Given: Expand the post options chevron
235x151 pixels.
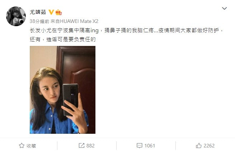Looking at the screenshot, I should [224, 8].
